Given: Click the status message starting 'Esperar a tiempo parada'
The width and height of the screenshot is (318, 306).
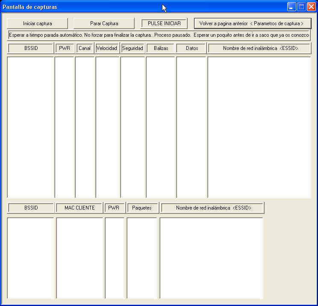Looking at the screenshot, I should 159,35.
